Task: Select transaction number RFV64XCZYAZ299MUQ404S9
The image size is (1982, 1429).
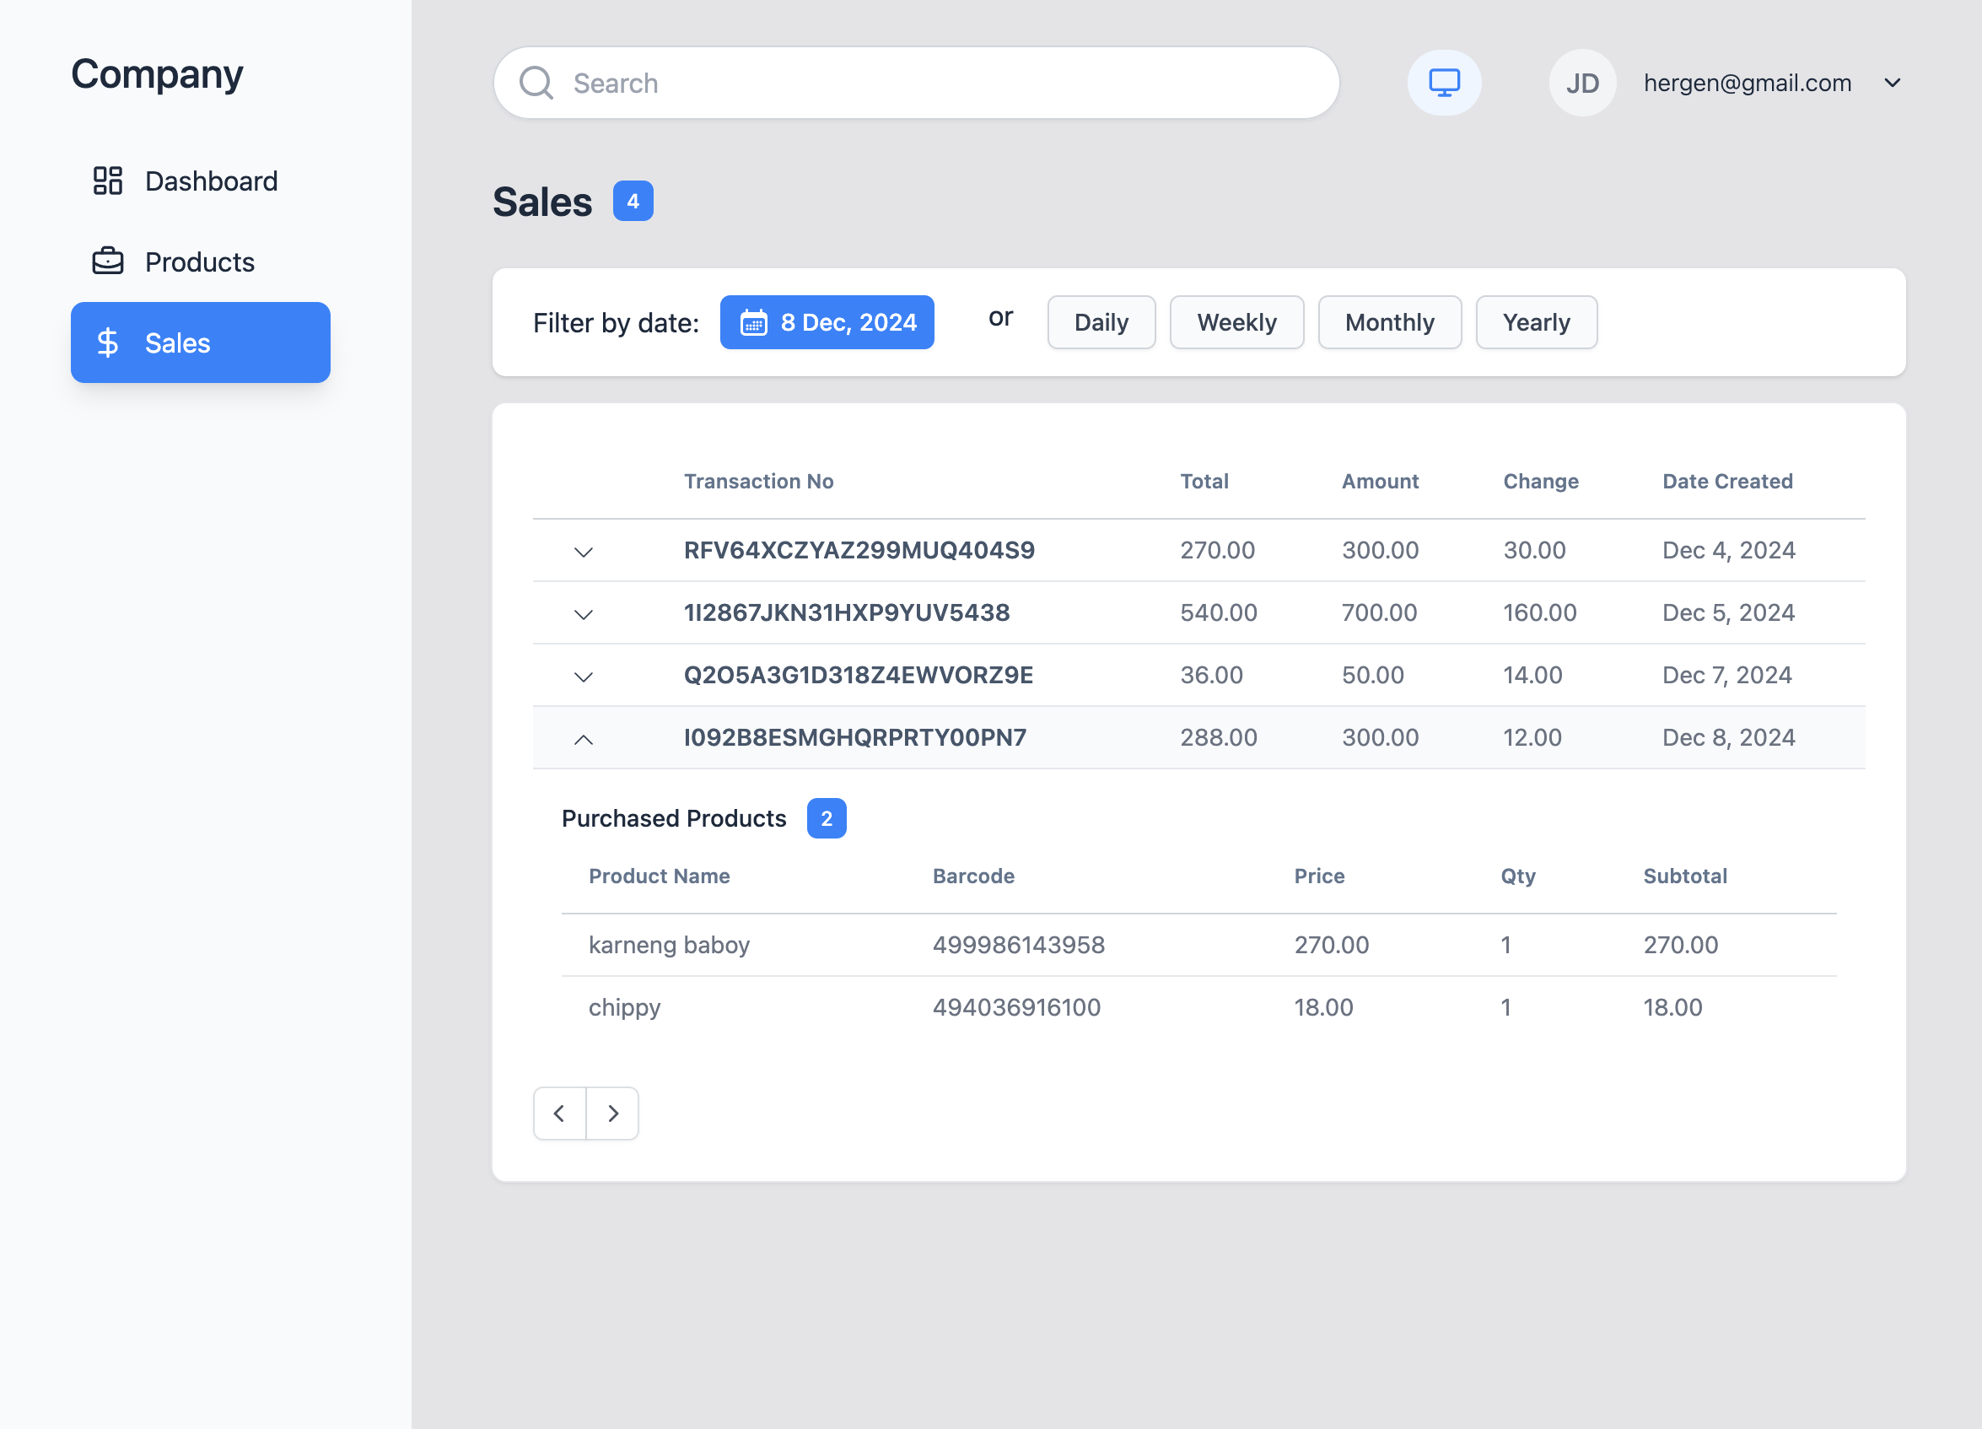Action: tap(859, 550)
